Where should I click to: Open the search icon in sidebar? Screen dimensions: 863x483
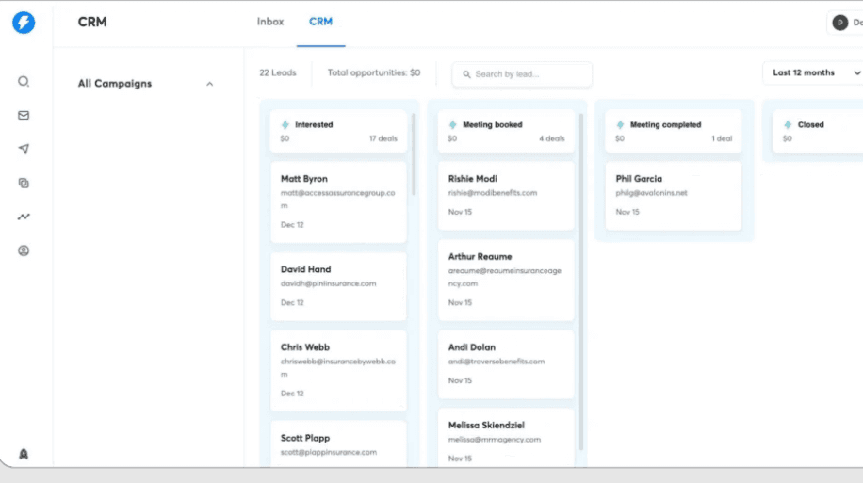(x=24, y=81)
